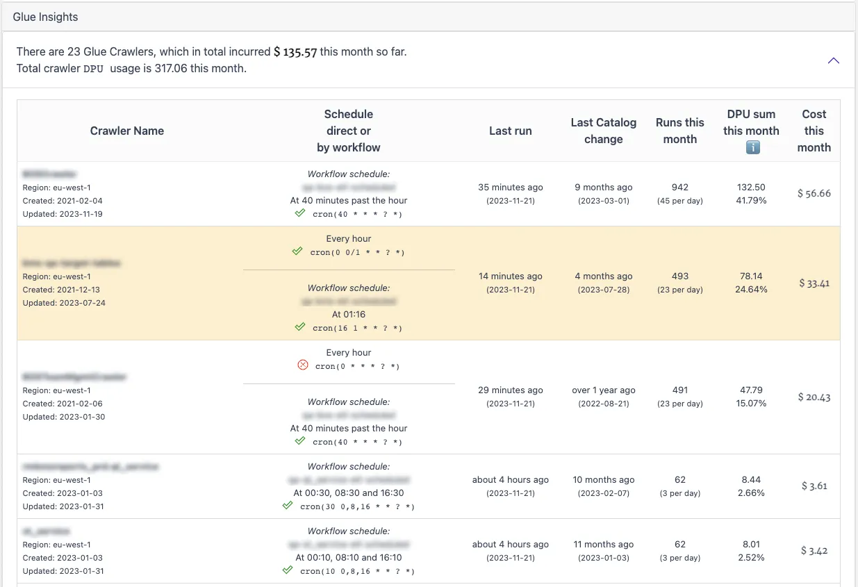Click '35 minutes ago' last run cell
This screenshot has width=858, height=587.
click(511, 187)
